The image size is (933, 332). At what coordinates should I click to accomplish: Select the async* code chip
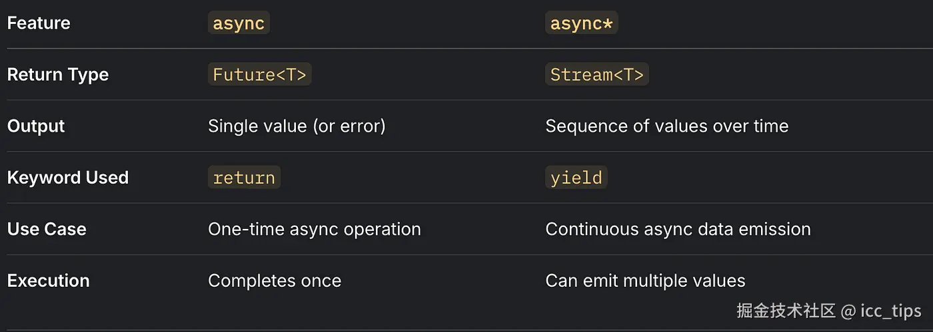click(581, 23)
